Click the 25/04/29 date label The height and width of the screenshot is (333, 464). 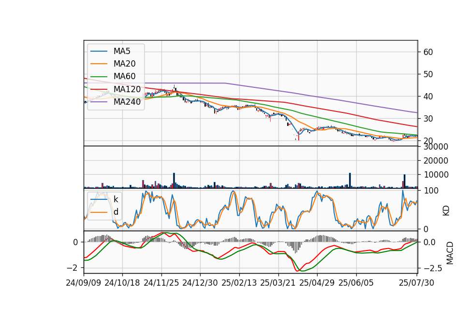click(x=317, y=283)
